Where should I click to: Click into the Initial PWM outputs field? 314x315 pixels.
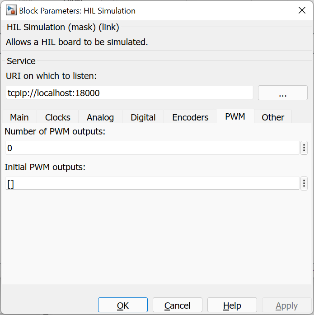(x=152, y=183)
